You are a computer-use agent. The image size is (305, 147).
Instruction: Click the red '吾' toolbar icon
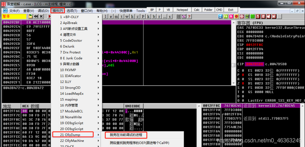coord(258,16)
